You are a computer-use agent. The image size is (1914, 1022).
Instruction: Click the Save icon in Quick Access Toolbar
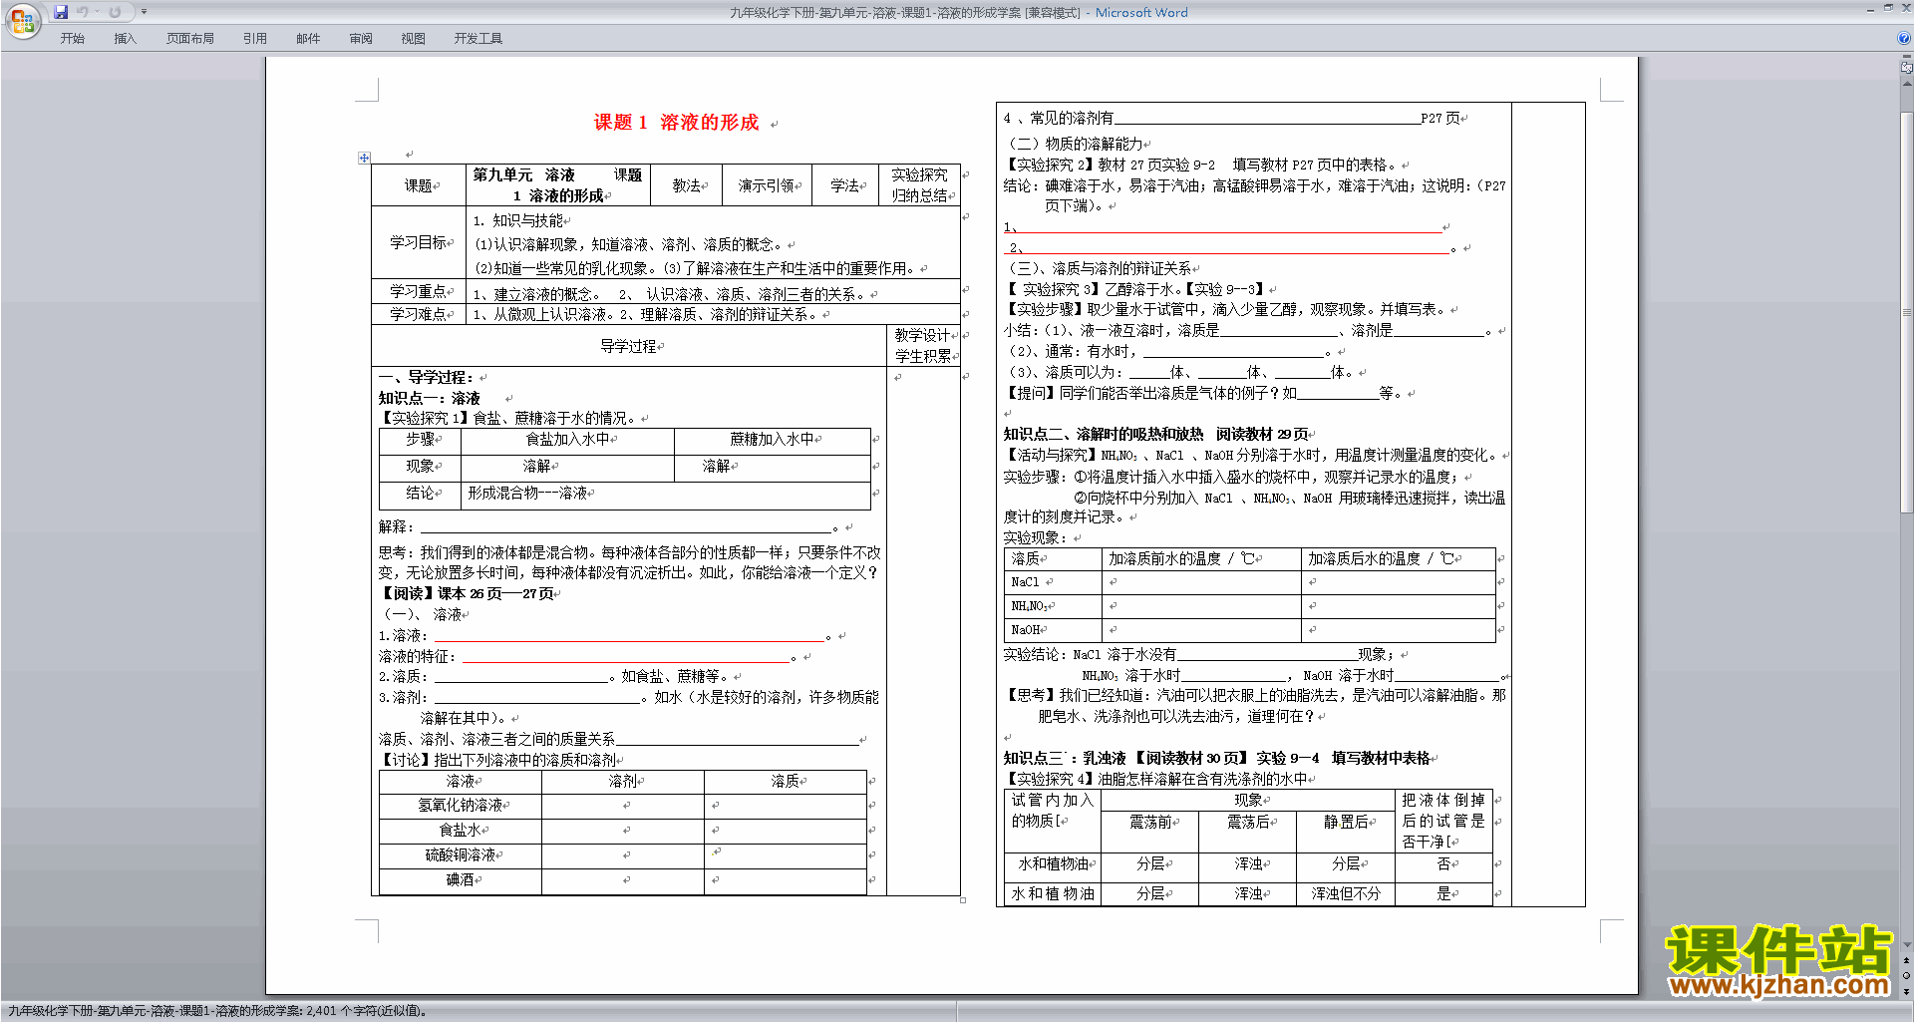tap(61, 12)
